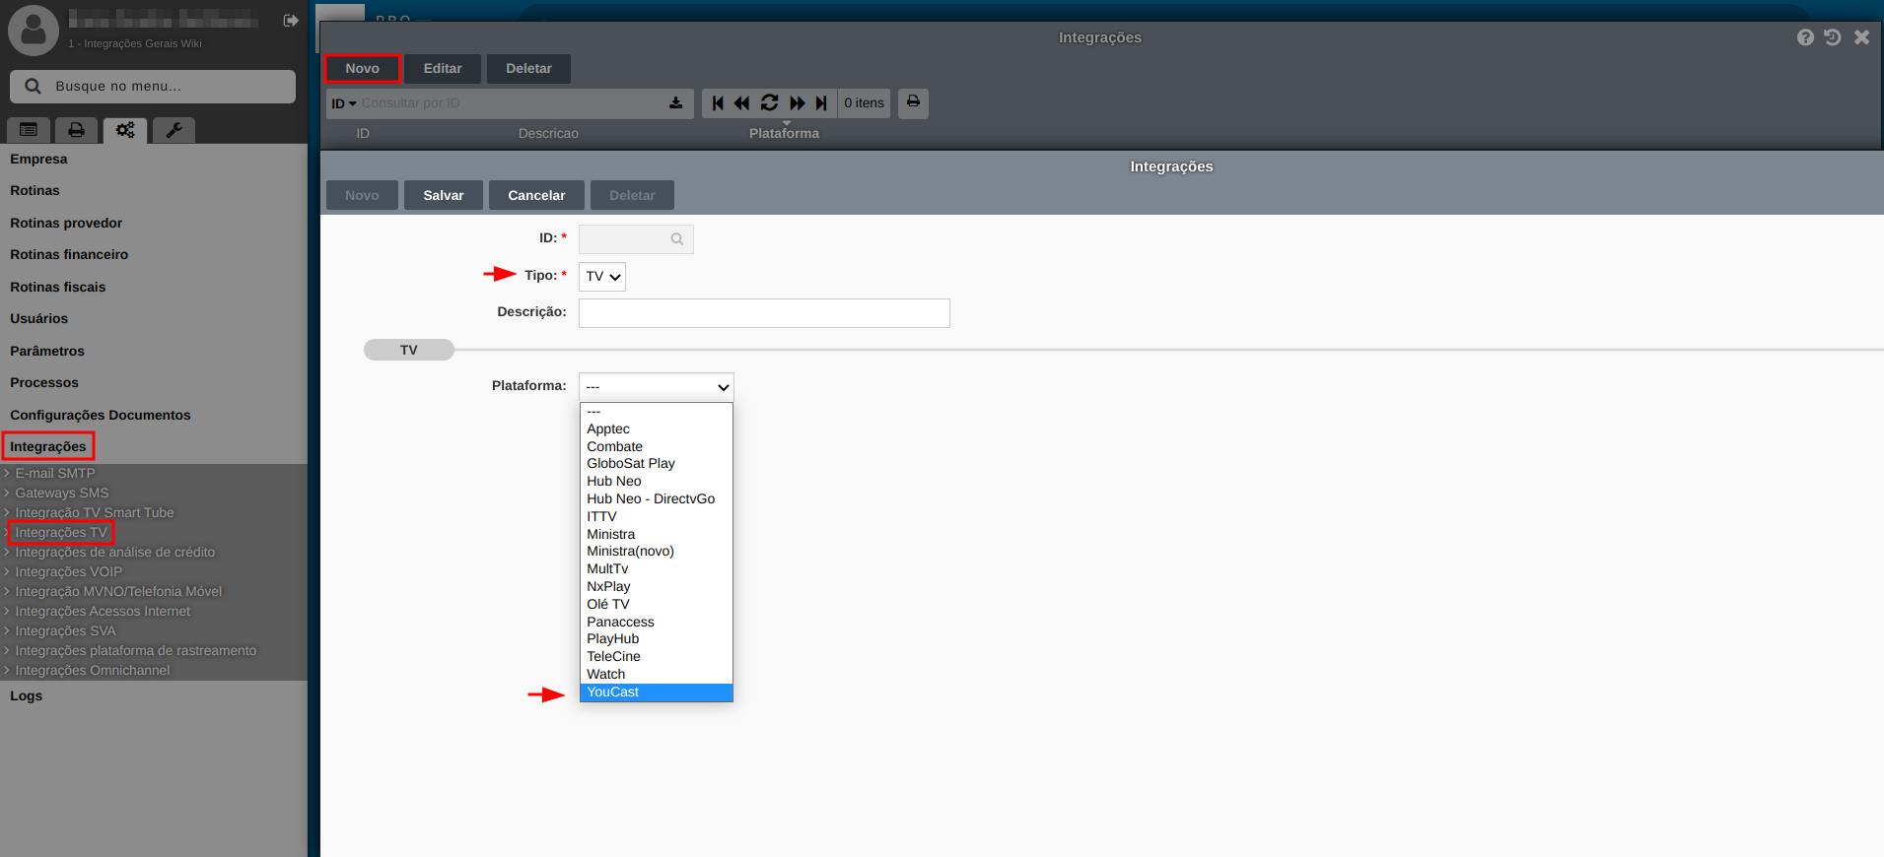The height and width of the screenshot is (857, 1884).
Task: Select Apptec from the platform list
Action: pyautogui.click(x=657, y=429)
